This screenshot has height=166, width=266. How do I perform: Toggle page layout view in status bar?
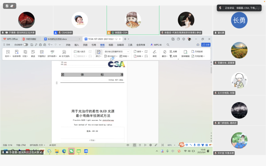pos(134,145)
